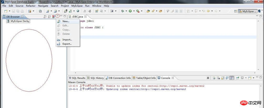The height and width of the screenshot is (108, 264).
Task: Select New... in the context menu
Action: point(66,21)
